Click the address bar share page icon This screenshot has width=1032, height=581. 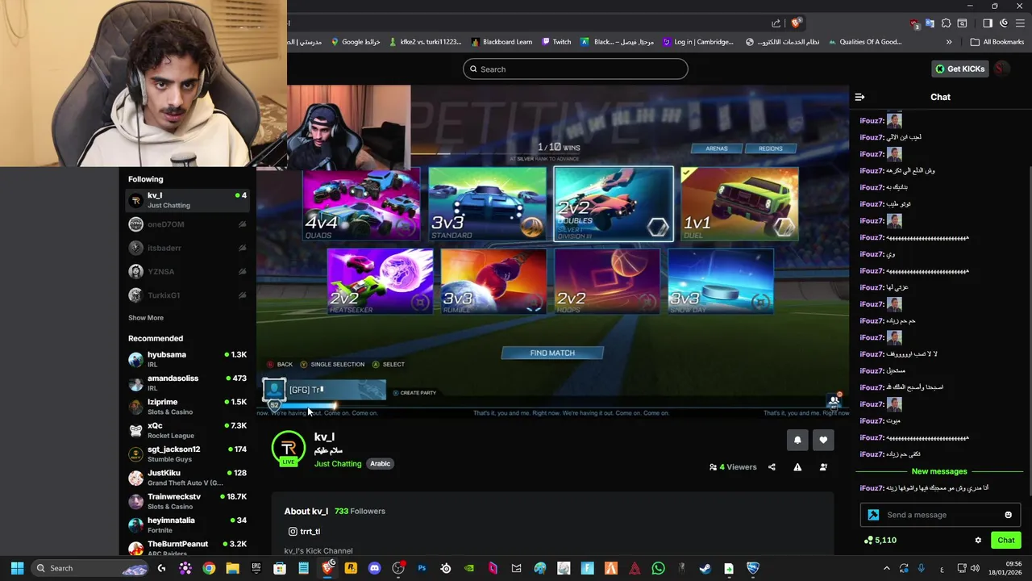click(776, 23)
